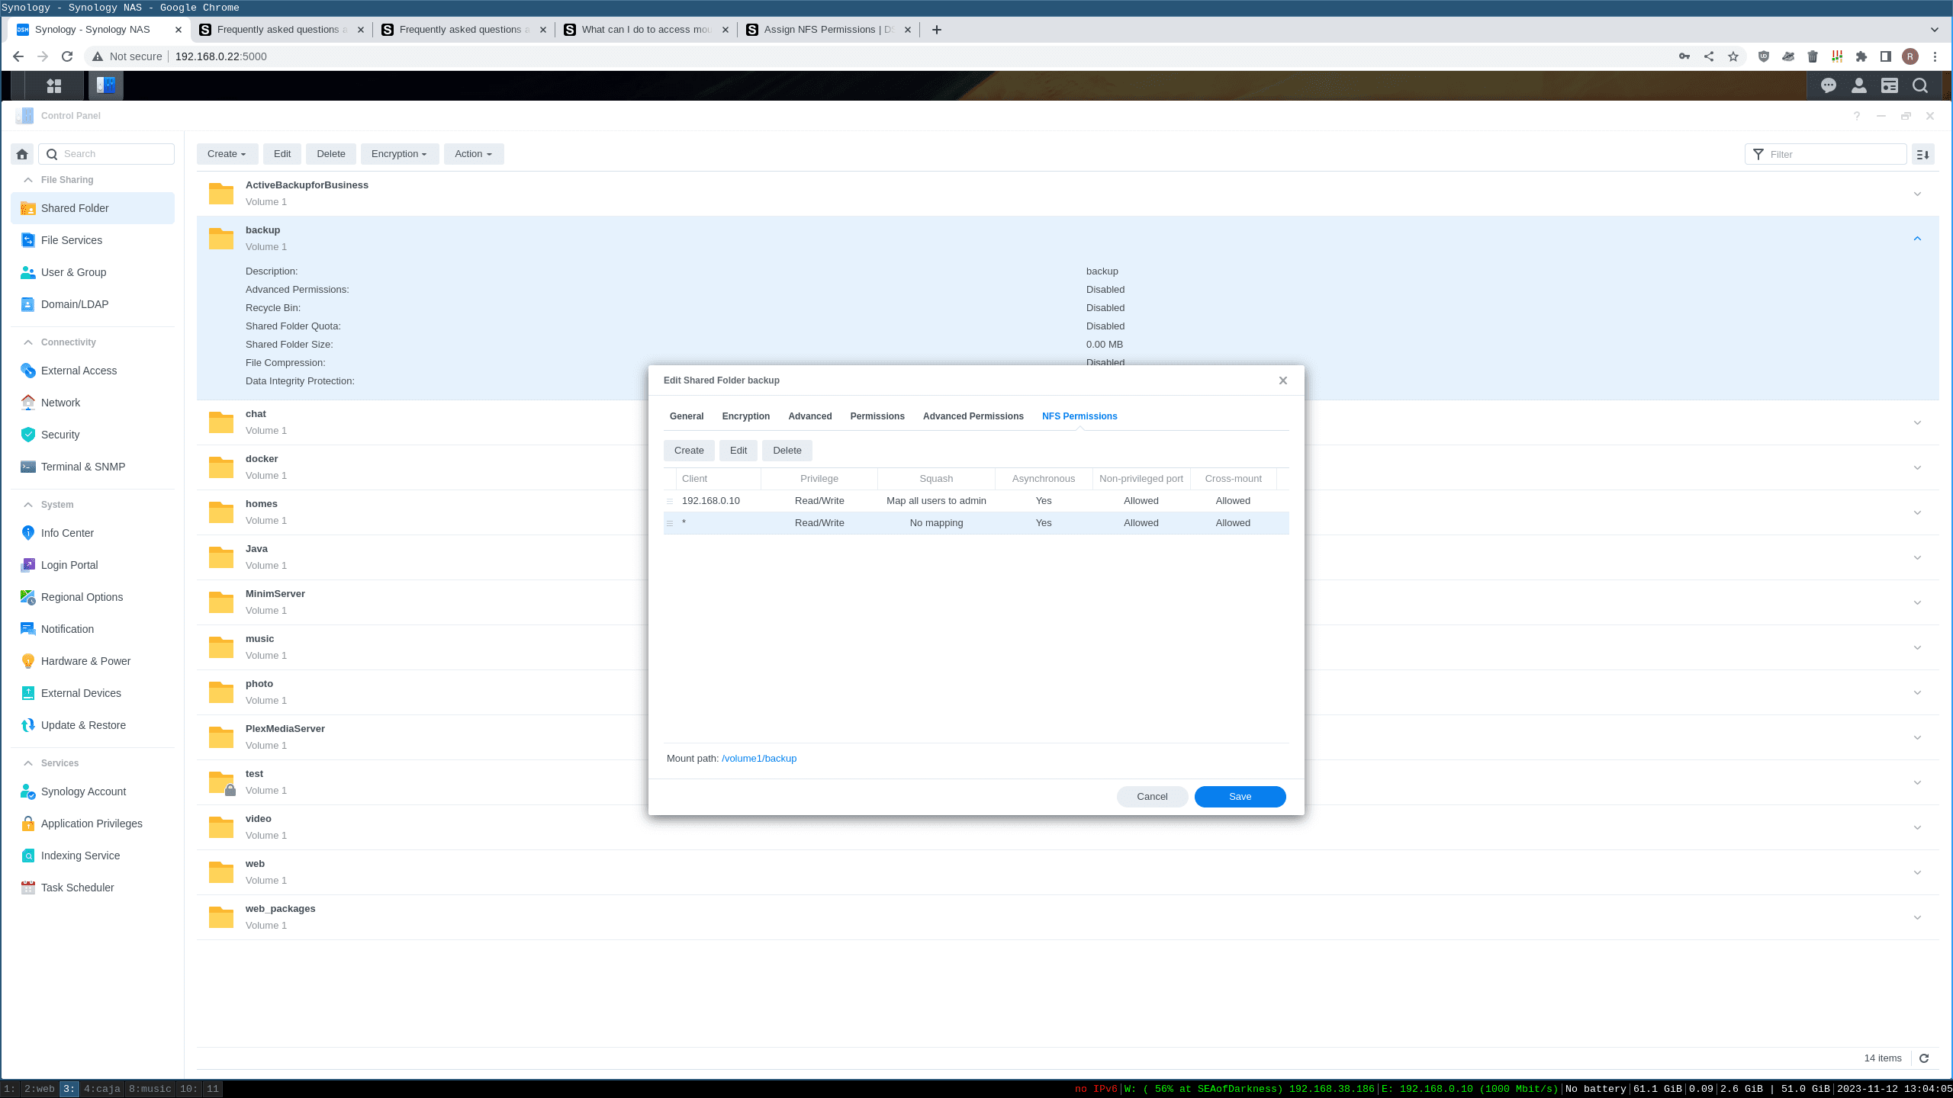Image resolution: width=1953 pixels, height=1098 pixels.
Task: Collapse the Services sidebar section
Action: (x=28, y=763)
